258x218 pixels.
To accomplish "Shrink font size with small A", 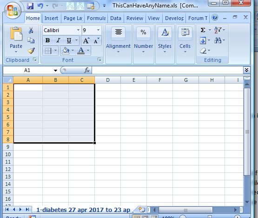I will [x=96, y=40].
